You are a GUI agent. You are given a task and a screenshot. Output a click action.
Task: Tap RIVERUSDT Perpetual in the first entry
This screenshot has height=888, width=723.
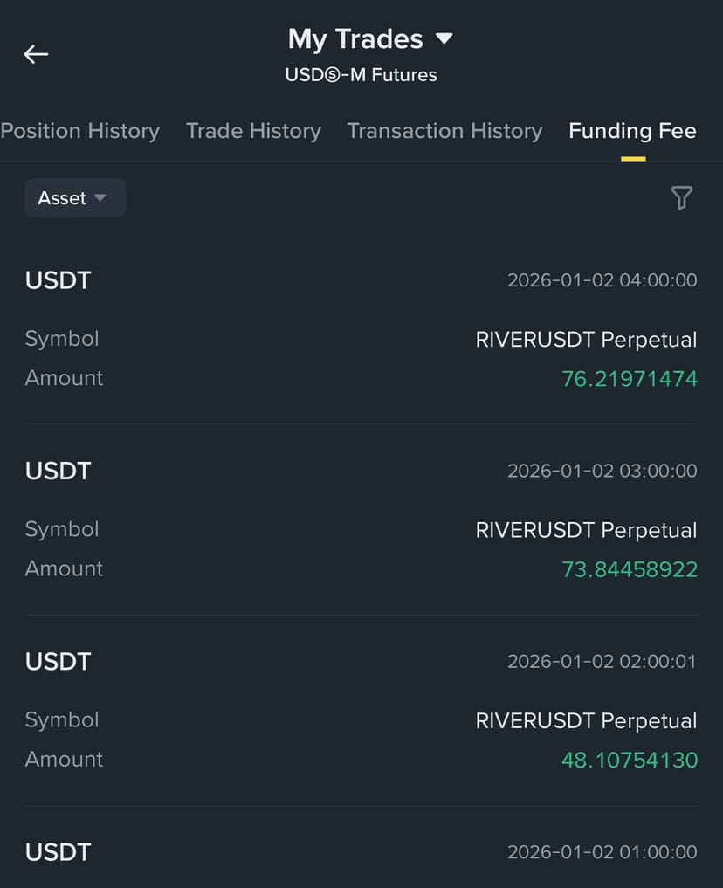click(586, 340)
